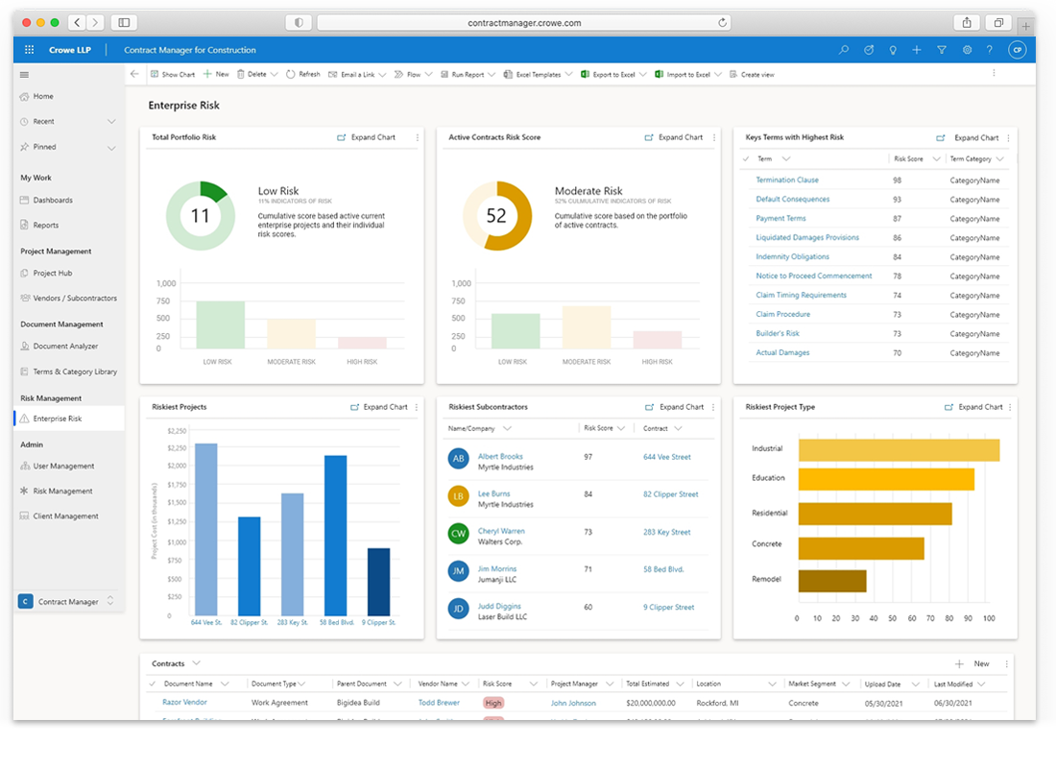Click the Termination Clause link
Image resolution: width=1056 pixels, height=768 pixels.
tap(787, 180)
